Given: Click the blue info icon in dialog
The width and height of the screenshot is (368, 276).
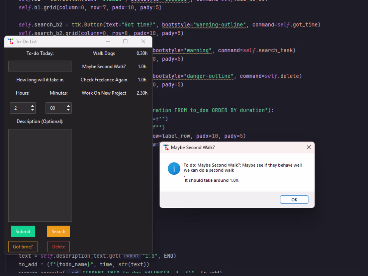Looking at the screenshot, I should coord(174,169).
